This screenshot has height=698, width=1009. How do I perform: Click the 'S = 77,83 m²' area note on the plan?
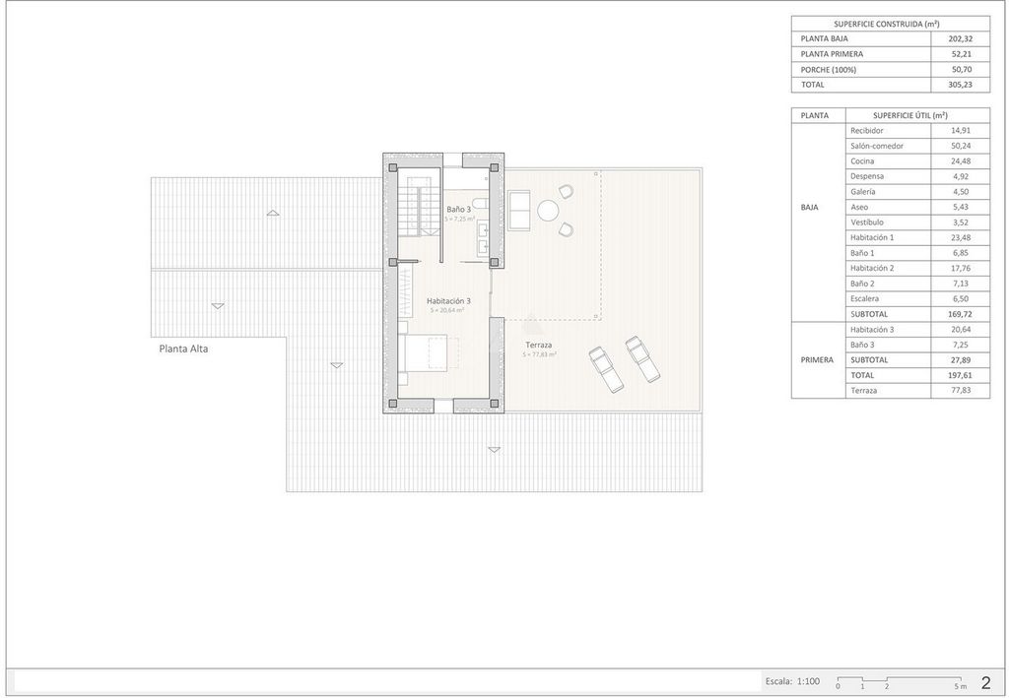click(x=539, y=354)
